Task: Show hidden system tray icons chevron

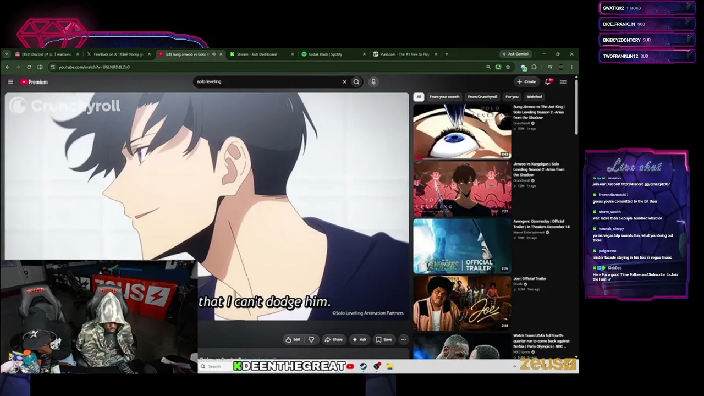Action: pos(515,366)
